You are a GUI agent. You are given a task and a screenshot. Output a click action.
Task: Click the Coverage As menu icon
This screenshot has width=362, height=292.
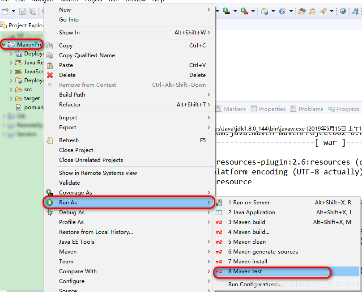(x=49, y=192)
